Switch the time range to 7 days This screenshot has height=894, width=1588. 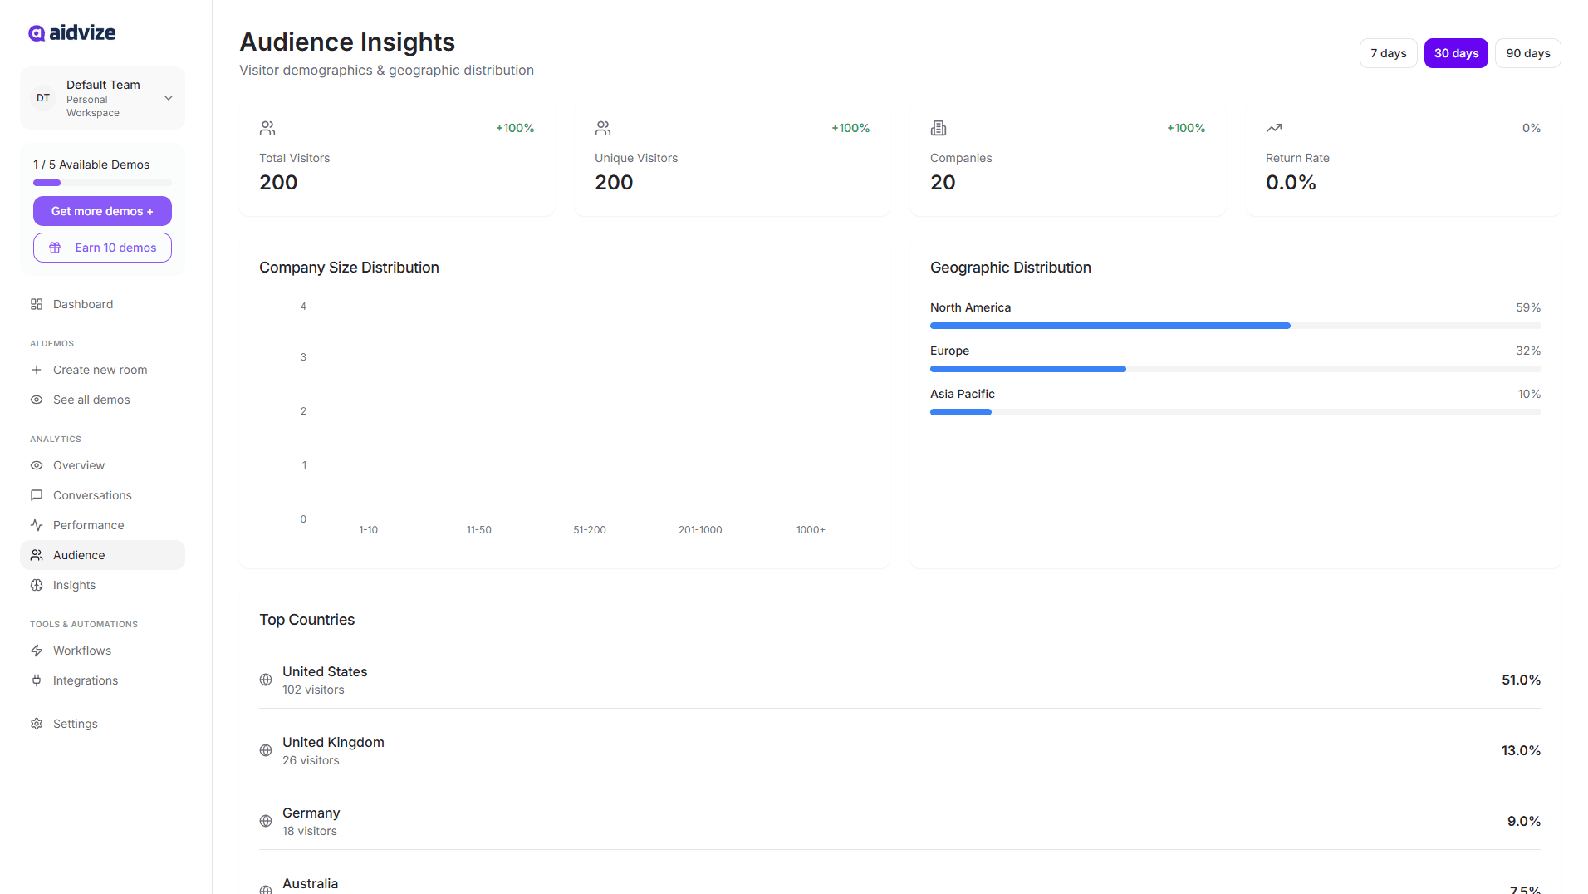[1388, 53]
